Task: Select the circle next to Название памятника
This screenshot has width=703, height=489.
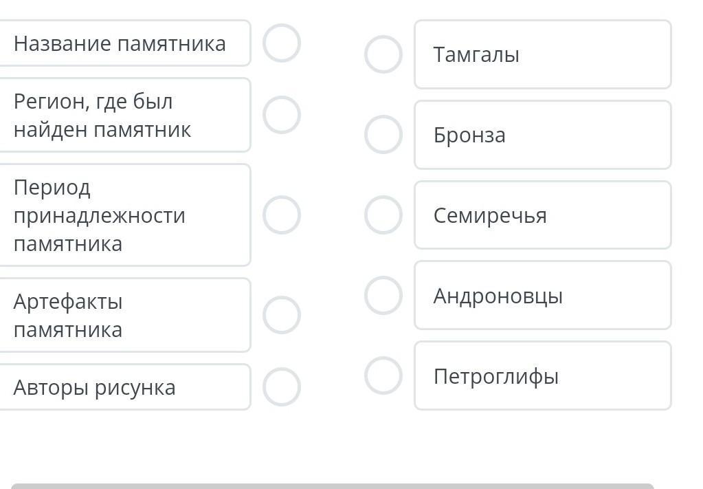Action: coord(282,43)
